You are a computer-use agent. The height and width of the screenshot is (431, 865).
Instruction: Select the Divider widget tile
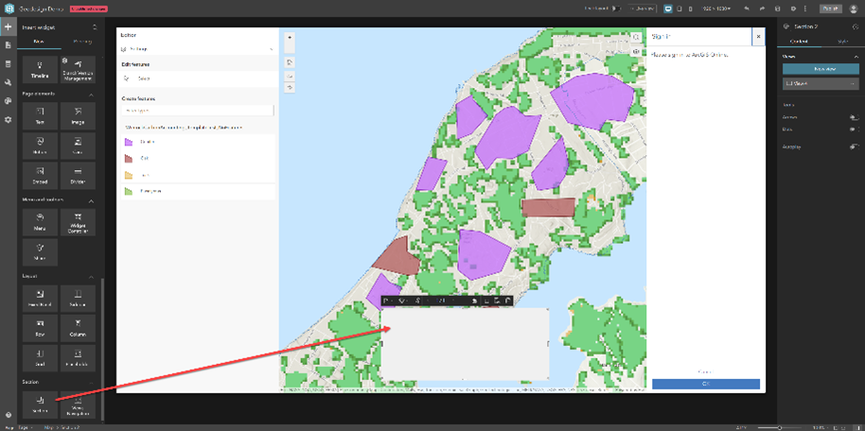click(78, 175)
